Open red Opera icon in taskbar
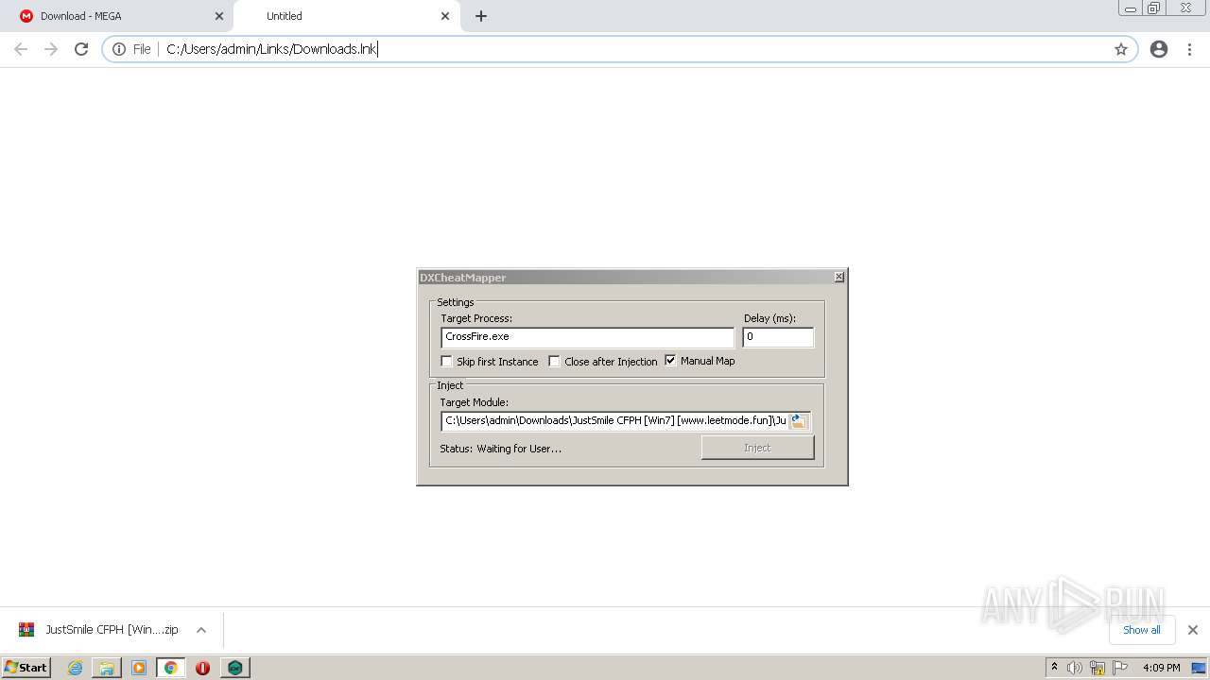This screenshot has width=1210, height=680. (x=202, y=668)
